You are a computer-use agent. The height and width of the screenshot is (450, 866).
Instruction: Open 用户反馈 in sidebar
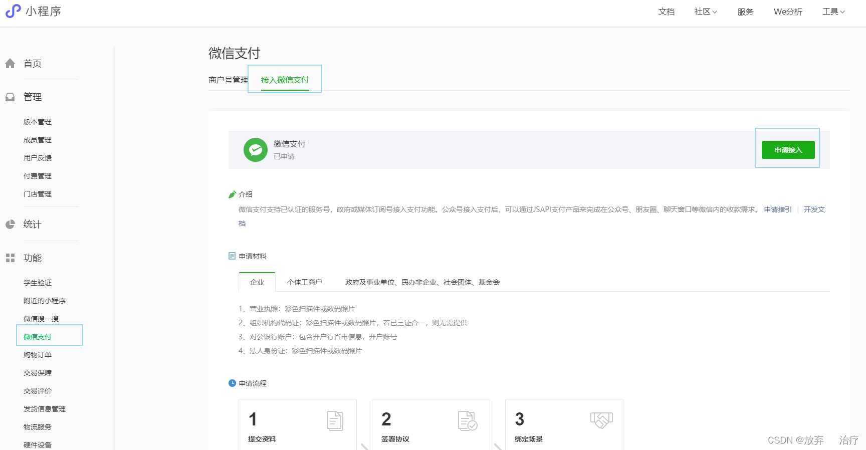[x=38, y=158]
